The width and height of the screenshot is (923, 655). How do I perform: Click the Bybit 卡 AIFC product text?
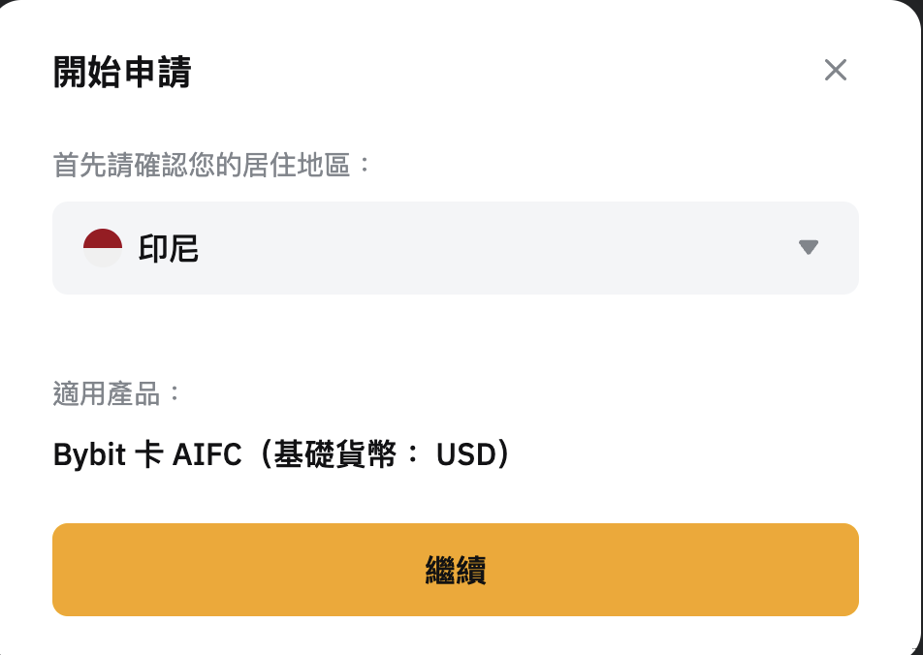click(281, 454)
